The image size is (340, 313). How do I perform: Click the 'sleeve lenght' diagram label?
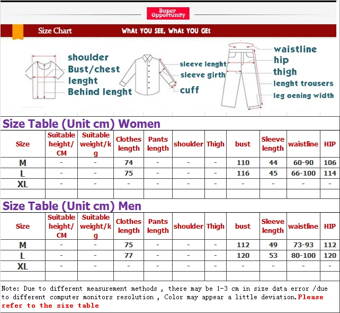pos(203,64)
